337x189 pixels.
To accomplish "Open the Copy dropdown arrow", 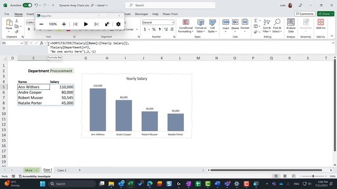I will 21,26.
